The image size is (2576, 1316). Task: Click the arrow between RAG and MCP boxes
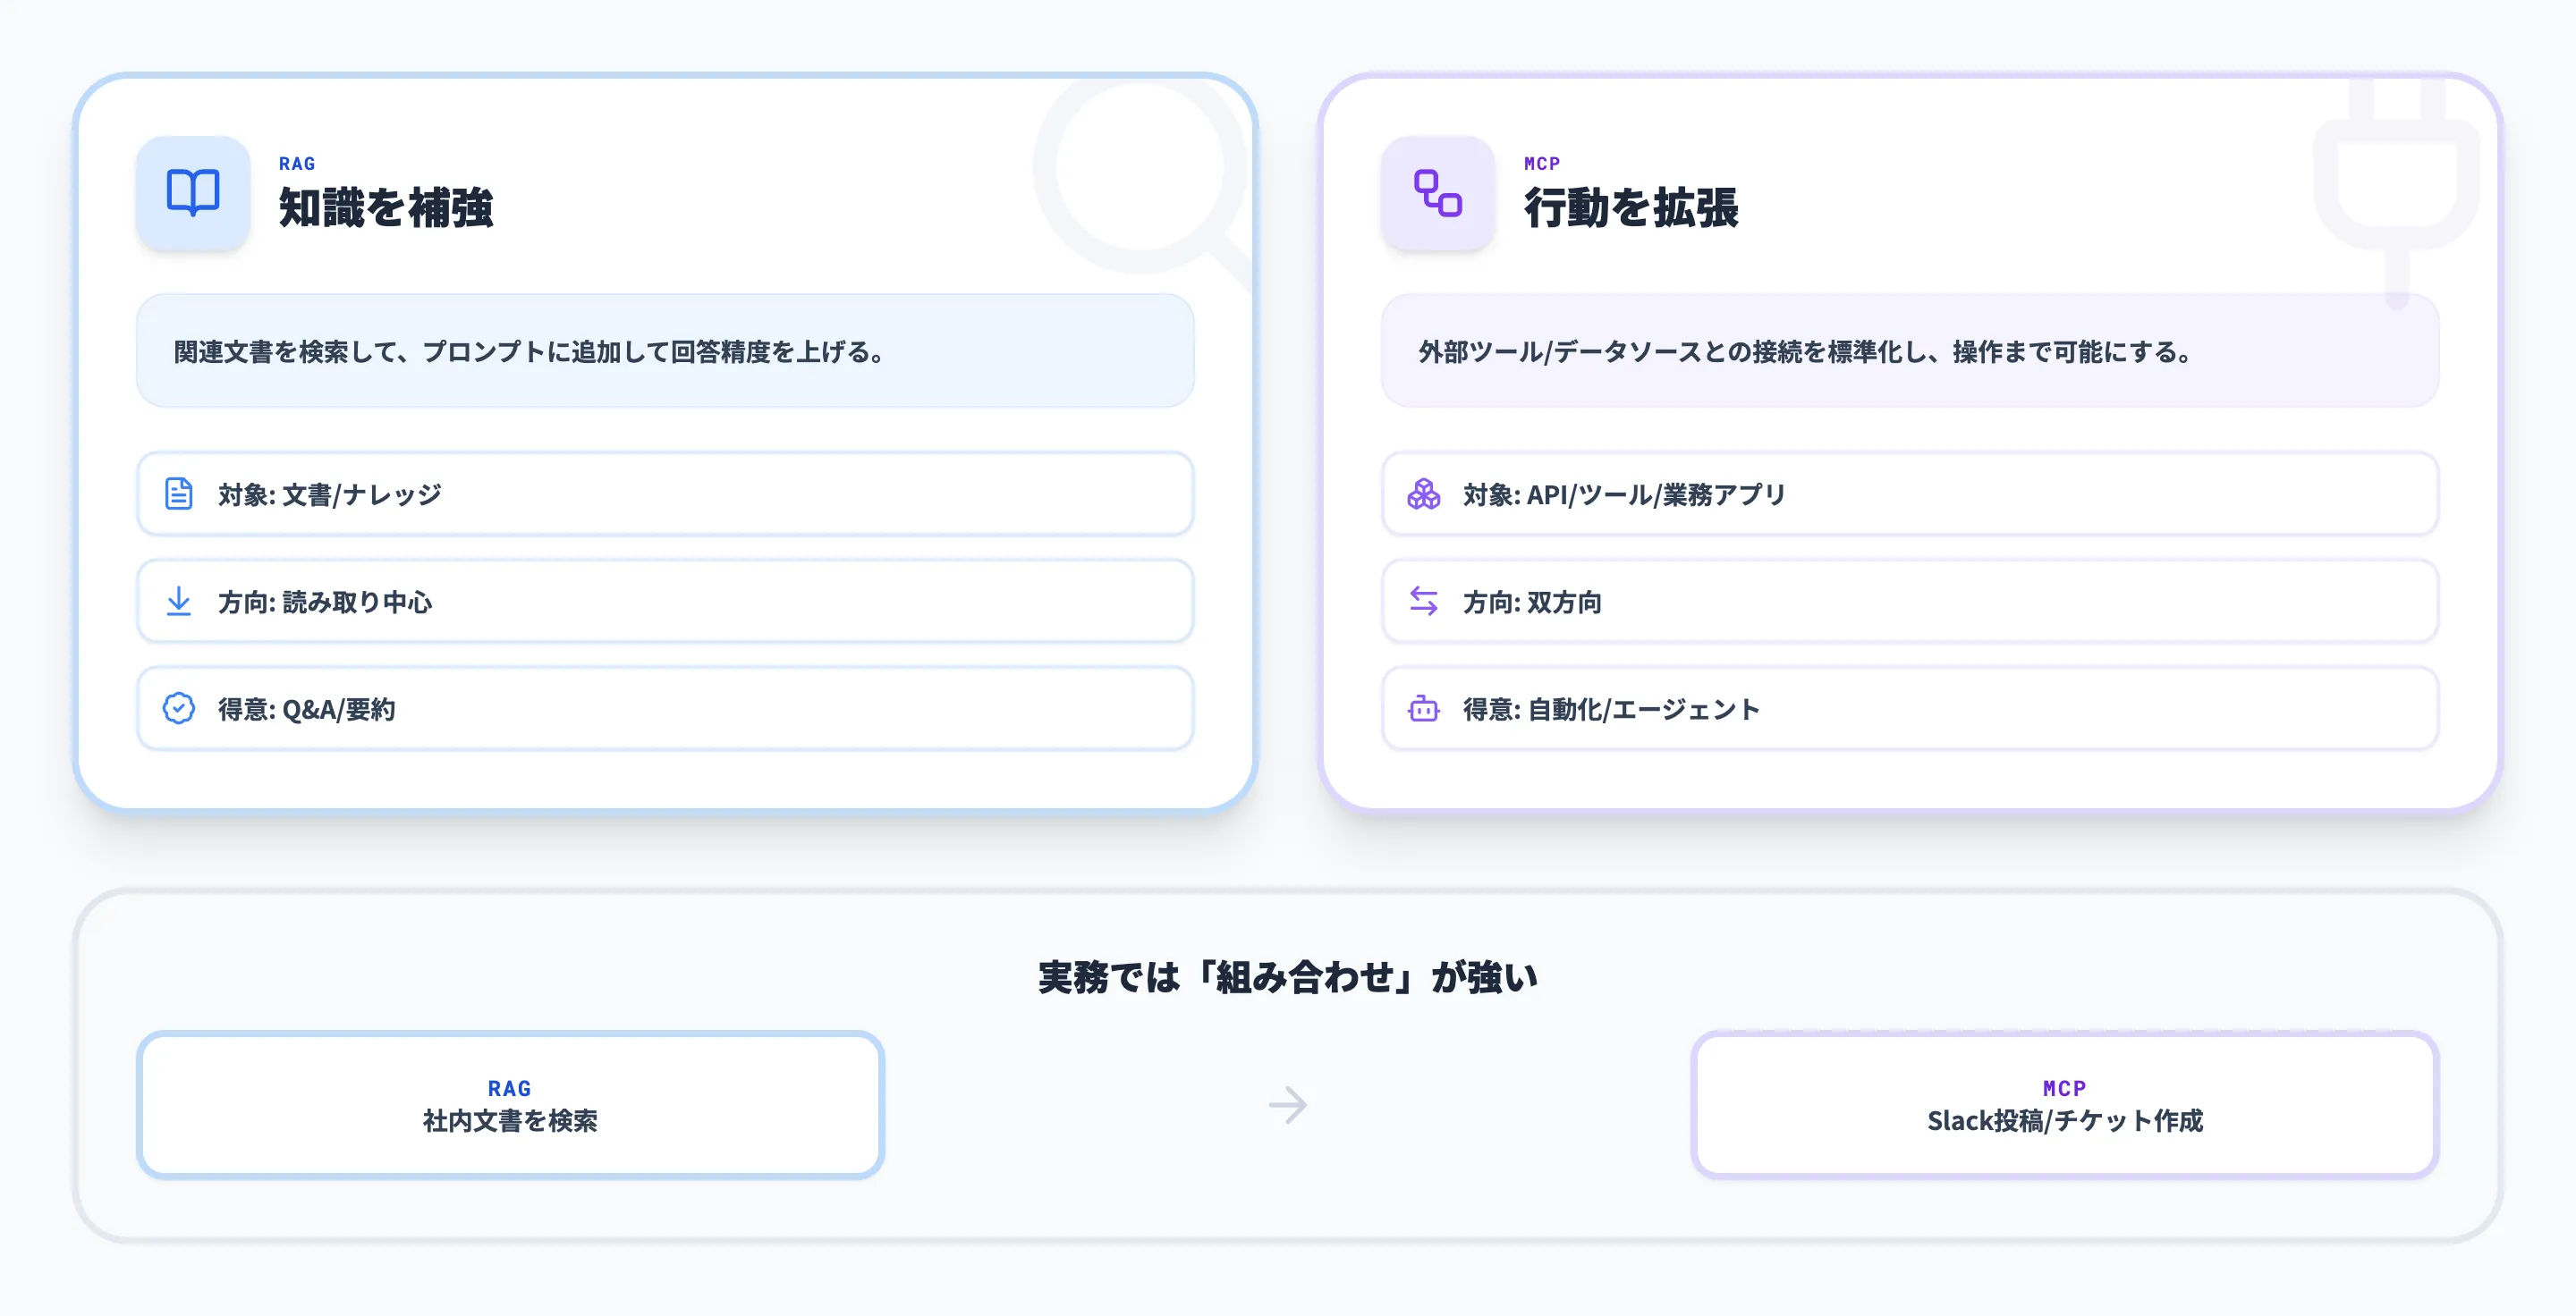coord(1288,1104)
